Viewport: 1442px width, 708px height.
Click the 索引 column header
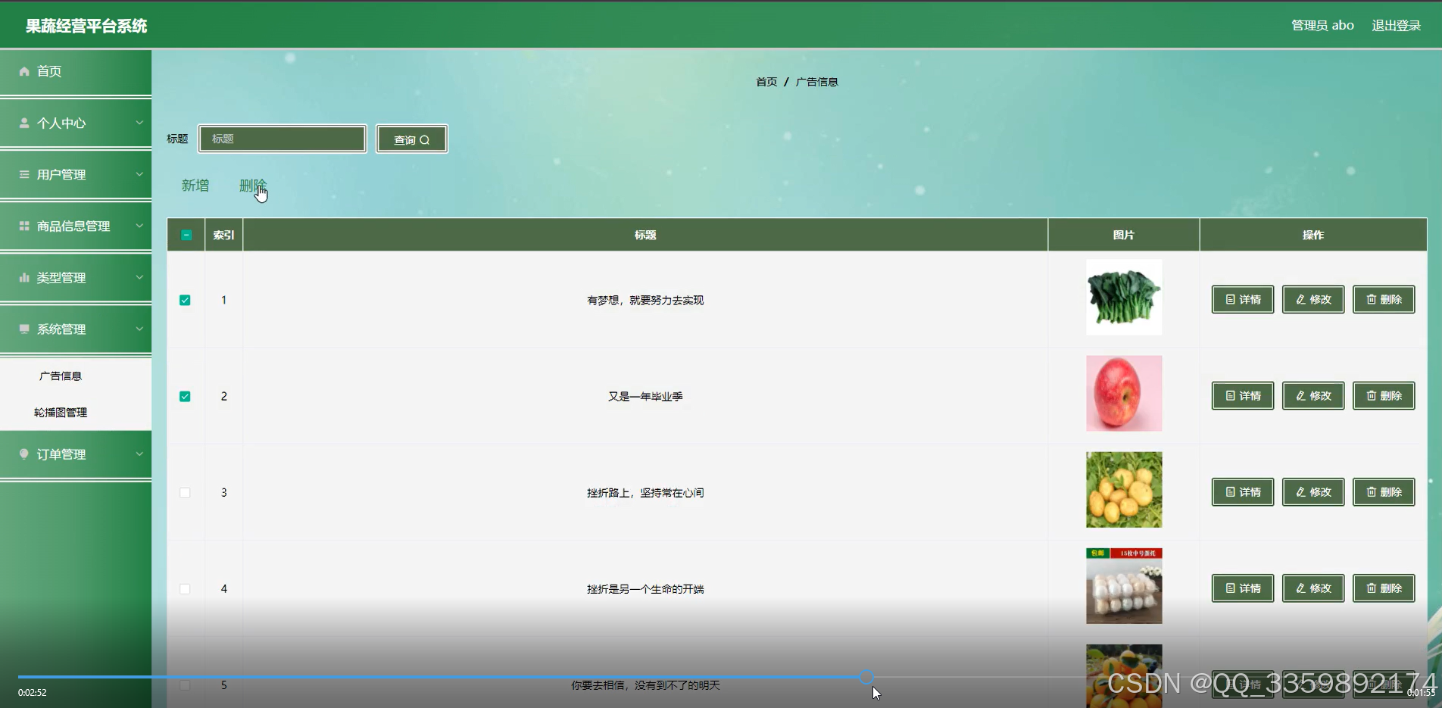coord(223,235)
